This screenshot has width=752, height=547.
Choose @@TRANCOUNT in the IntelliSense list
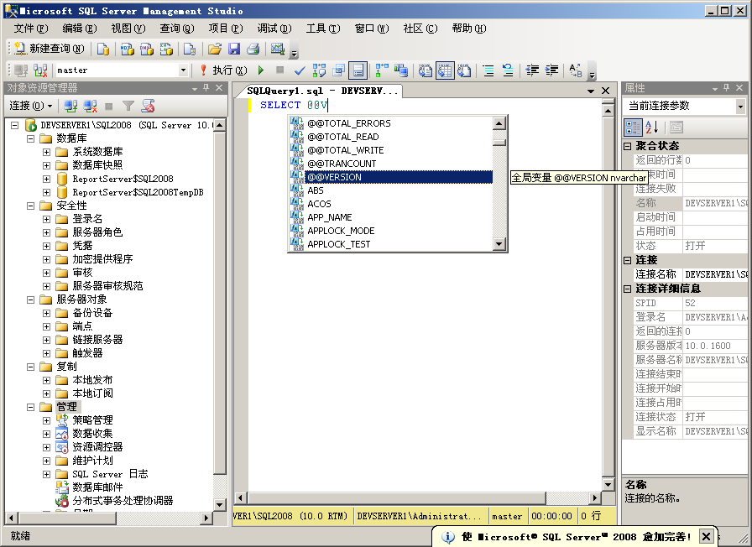391,164
